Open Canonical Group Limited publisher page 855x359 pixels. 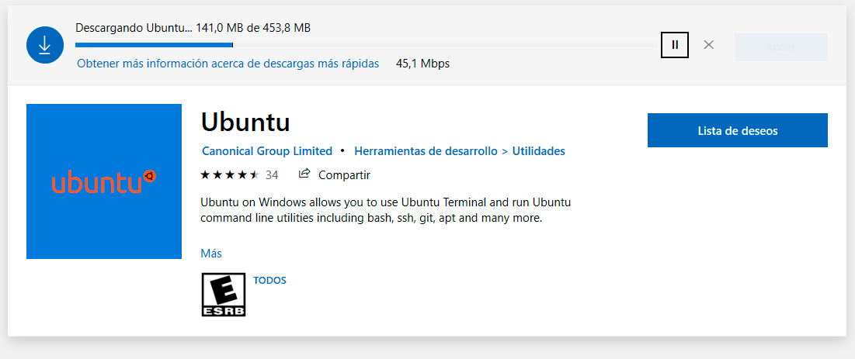pyautogui.click(x=266, y=151)
